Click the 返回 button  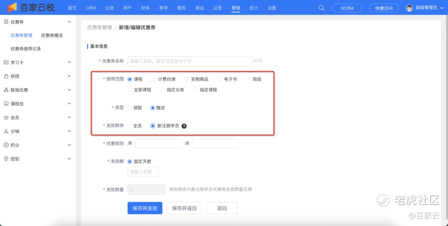[222, 208]
